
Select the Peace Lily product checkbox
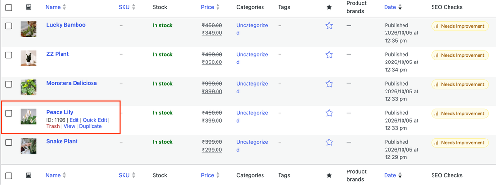coord(9,113)
